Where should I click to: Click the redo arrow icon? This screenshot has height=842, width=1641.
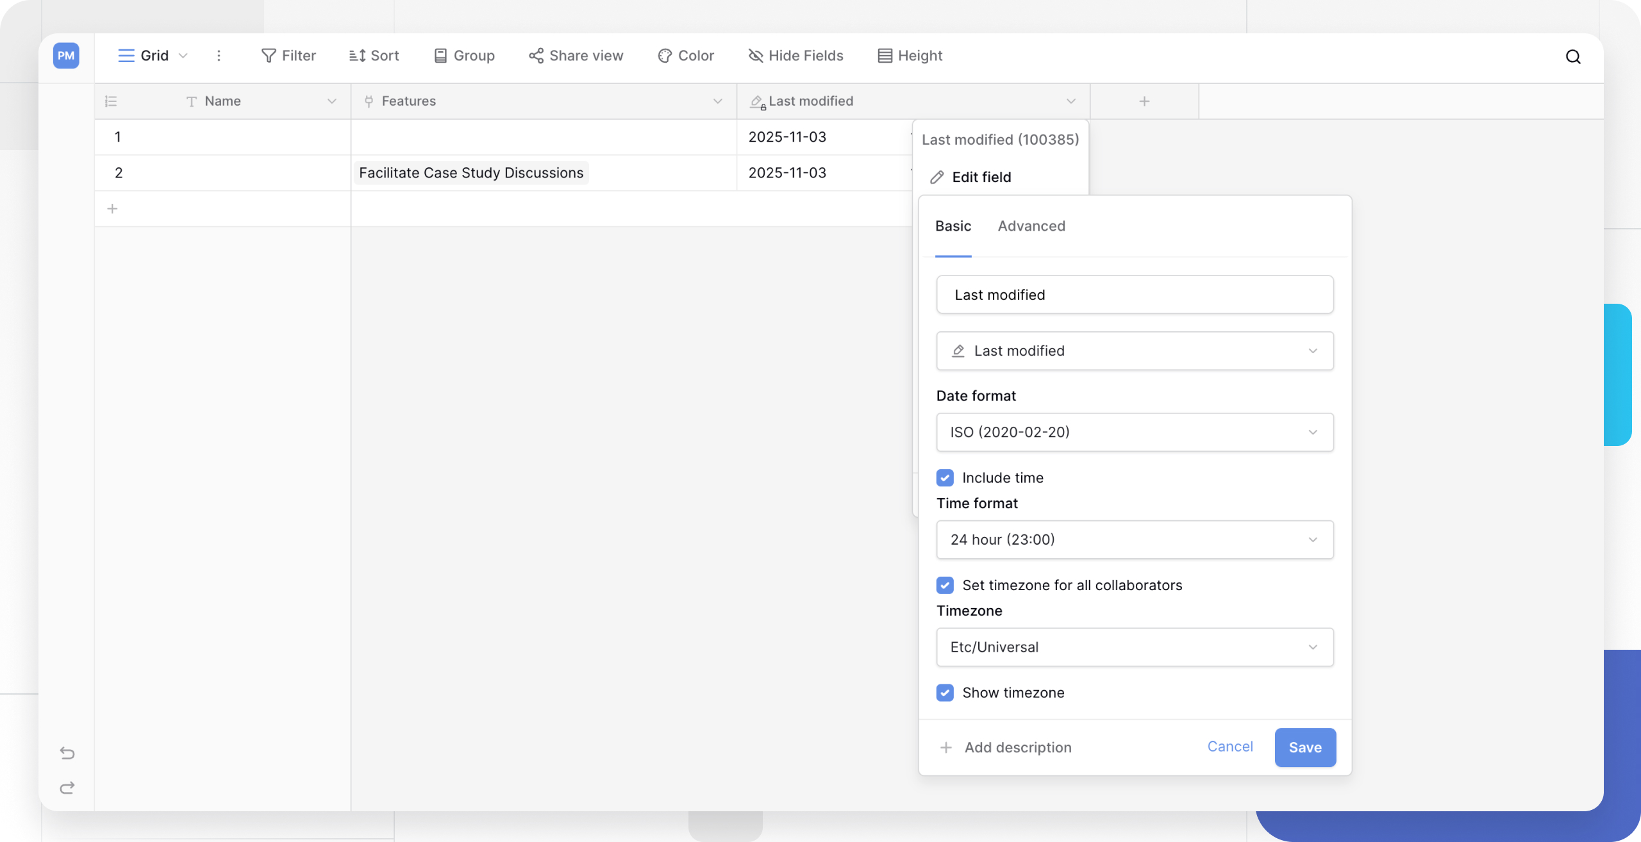pyautogui.click(x=67, y=788)
